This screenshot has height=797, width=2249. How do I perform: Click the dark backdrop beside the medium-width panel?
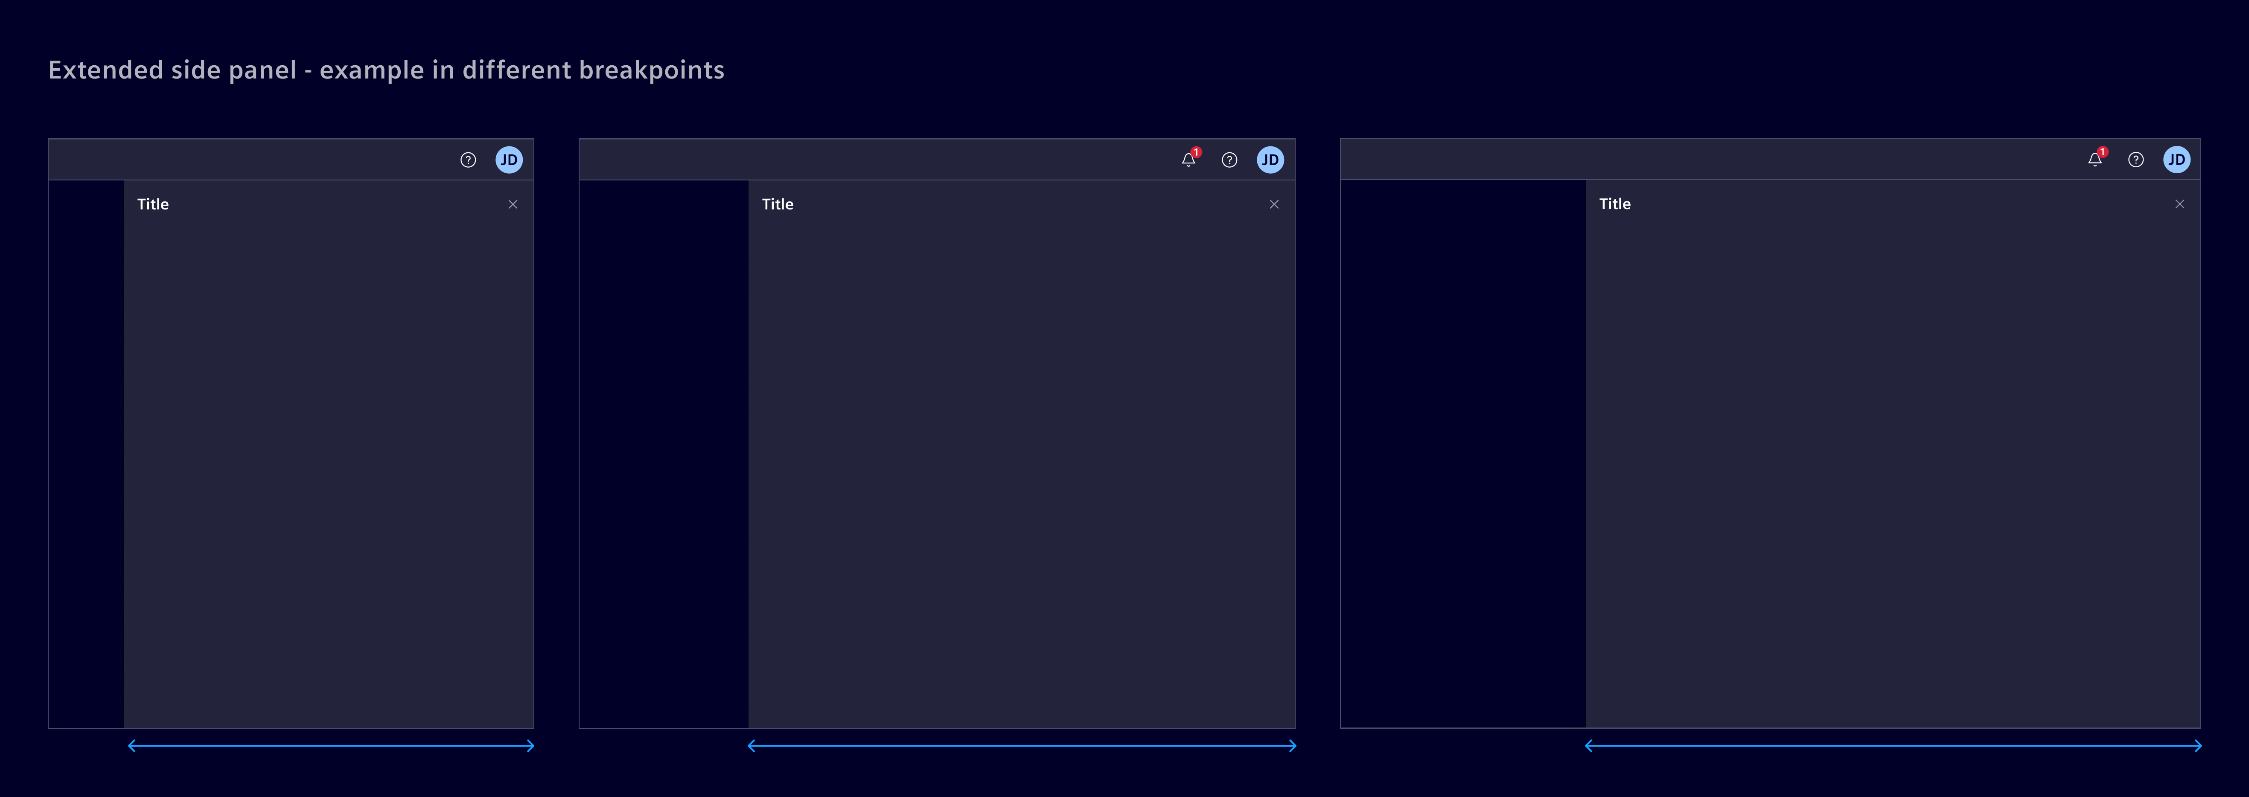[664, 454]
